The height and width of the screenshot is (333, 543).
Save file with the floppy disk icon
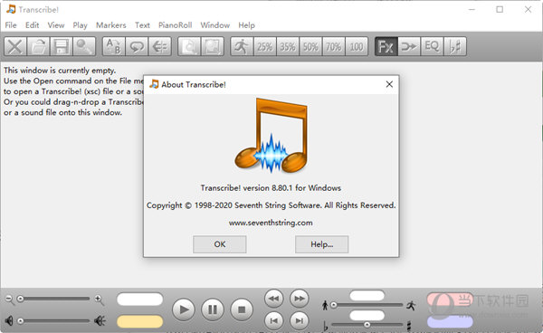[x=61, y=46]
